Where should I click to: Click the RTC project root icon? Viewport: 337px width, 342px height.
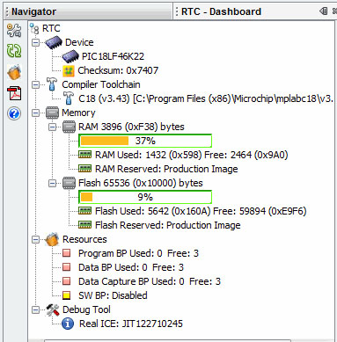point(34,29)
